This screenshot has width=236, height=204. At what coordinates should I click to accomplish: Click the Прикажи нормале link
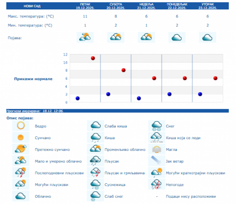point(33,79)
